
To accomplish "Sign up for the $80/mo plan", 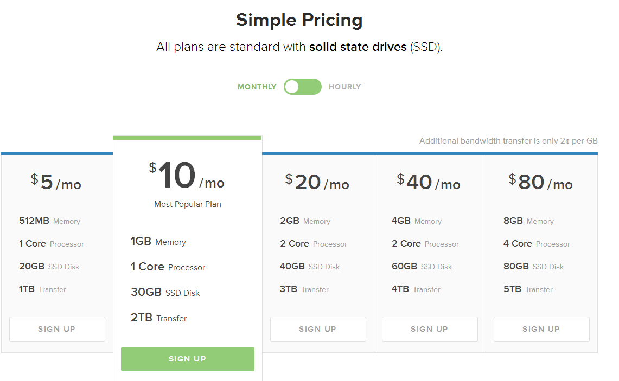I will tap(541, 329).
